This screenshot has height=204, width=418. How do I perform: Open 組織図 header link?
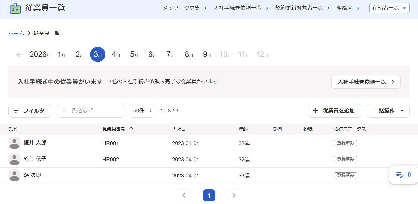click(x=348, y=8)
